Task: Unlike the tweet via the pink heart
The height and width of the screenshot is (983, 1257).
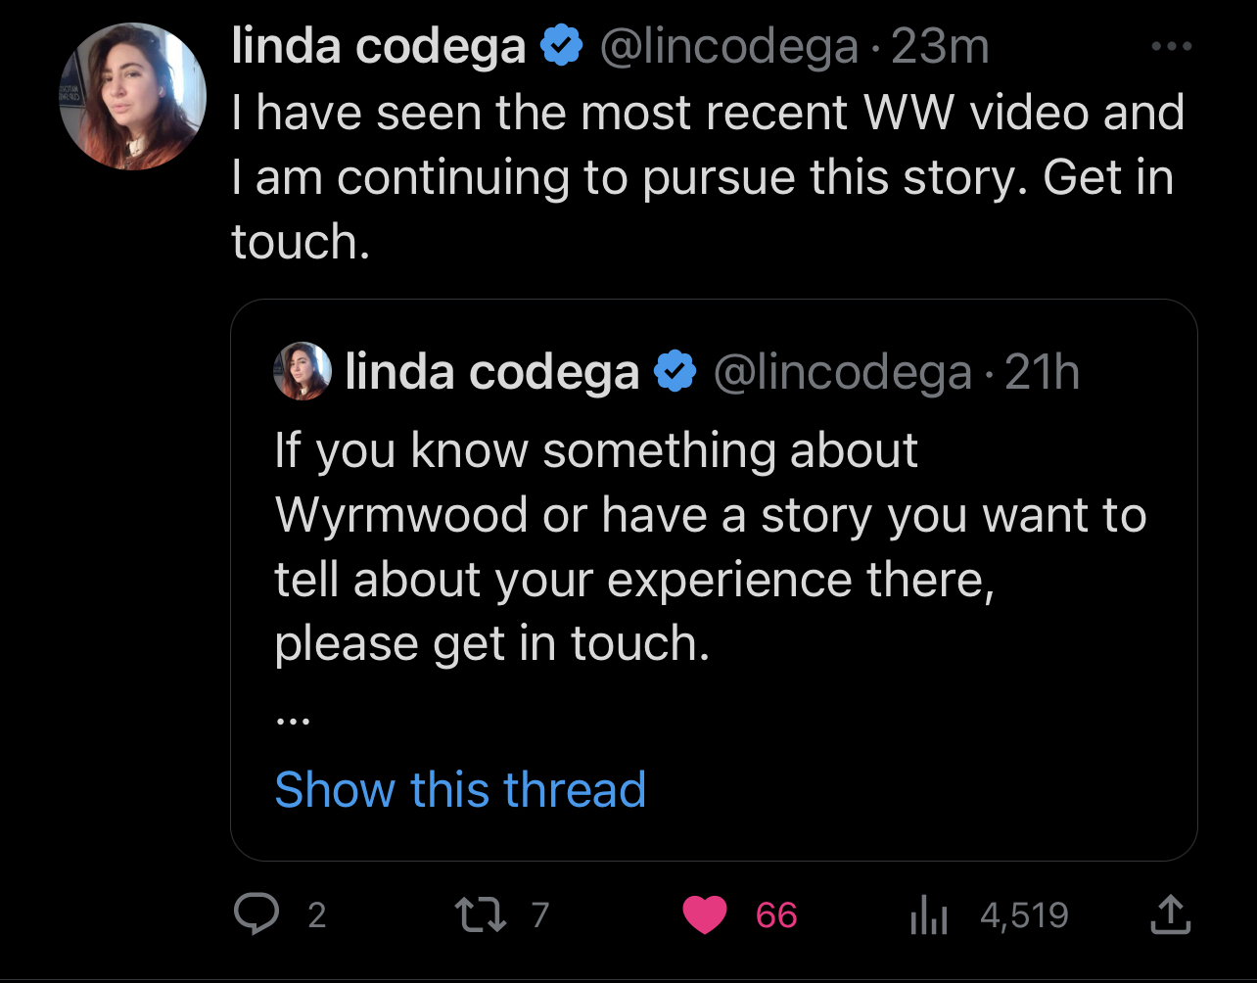Action: 703,915
